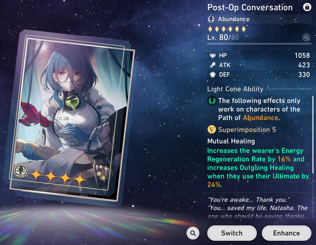316x245 pixels.
Task: Click the HP heart icon
Action: [213, 56]
